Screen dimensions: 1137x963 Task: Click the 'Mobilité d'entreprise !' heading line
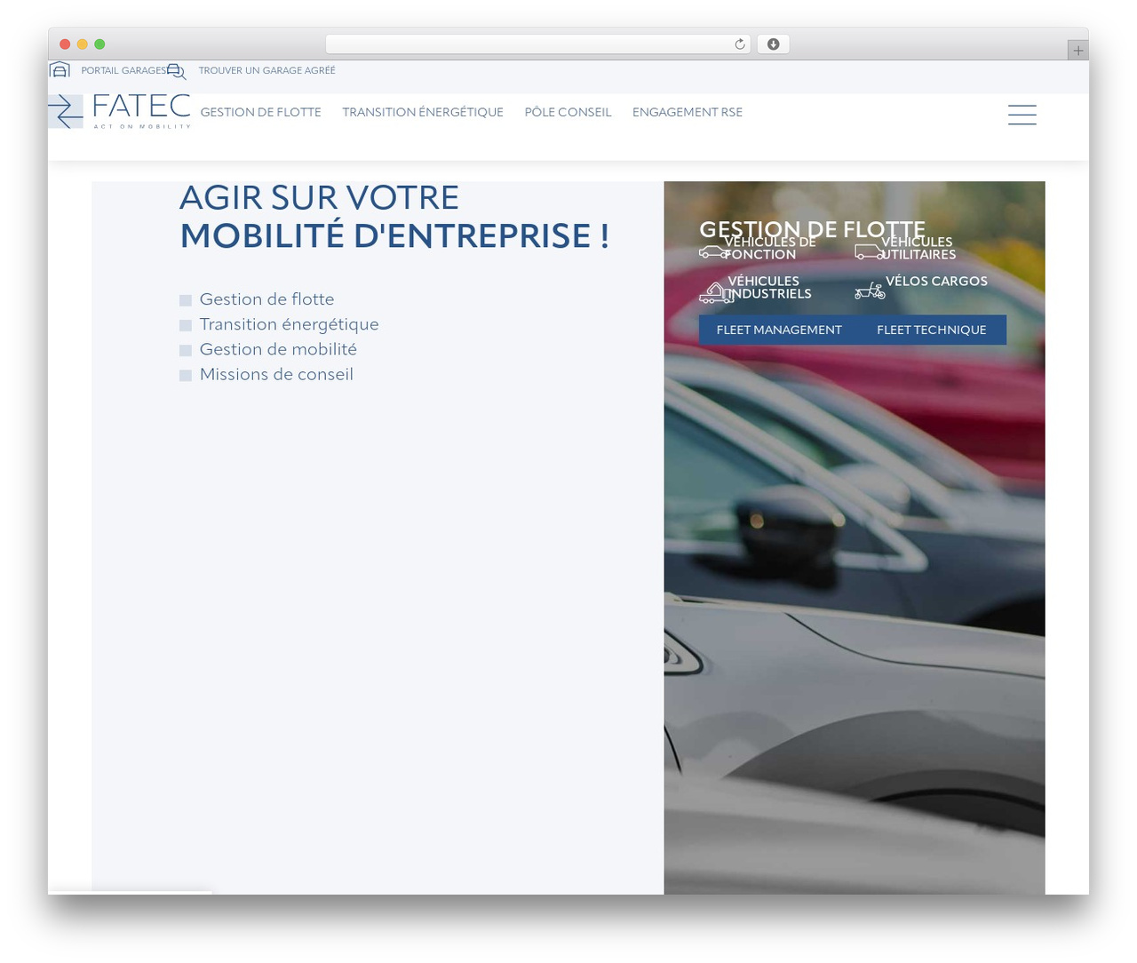[x=394, y=235]
